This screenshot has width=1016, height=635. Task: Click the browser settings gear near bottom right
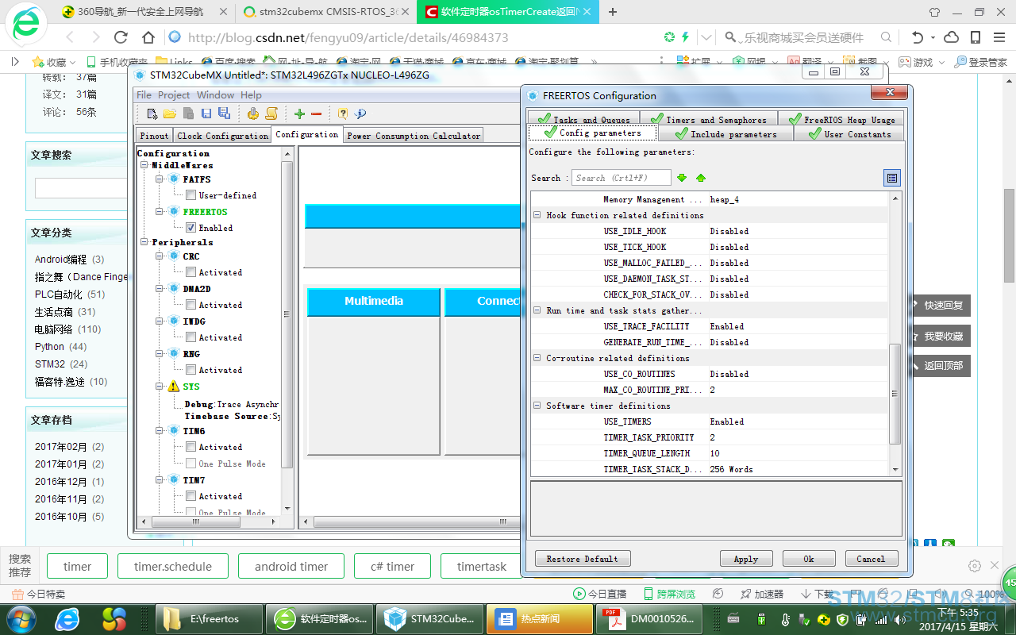974,566
